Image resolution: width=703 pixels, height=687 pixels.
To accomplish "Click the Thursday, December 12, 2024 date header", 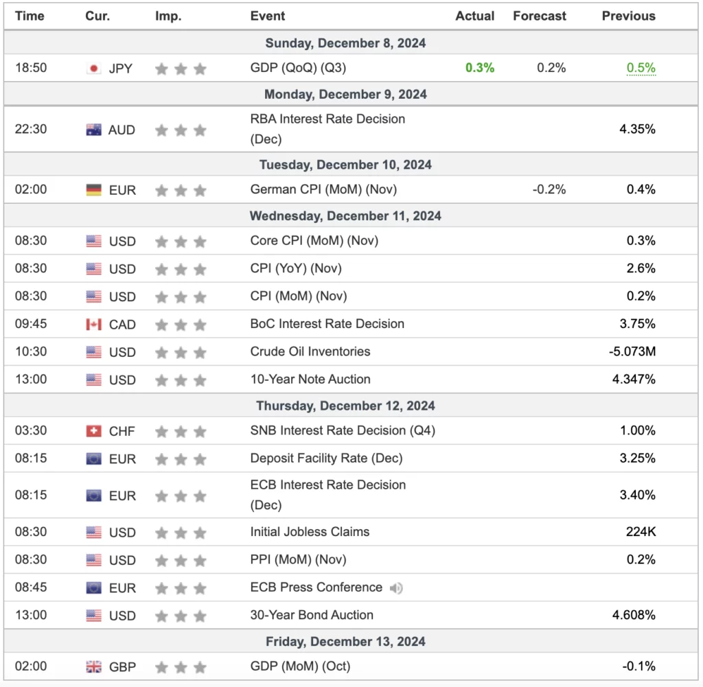I will coord(345,406).
